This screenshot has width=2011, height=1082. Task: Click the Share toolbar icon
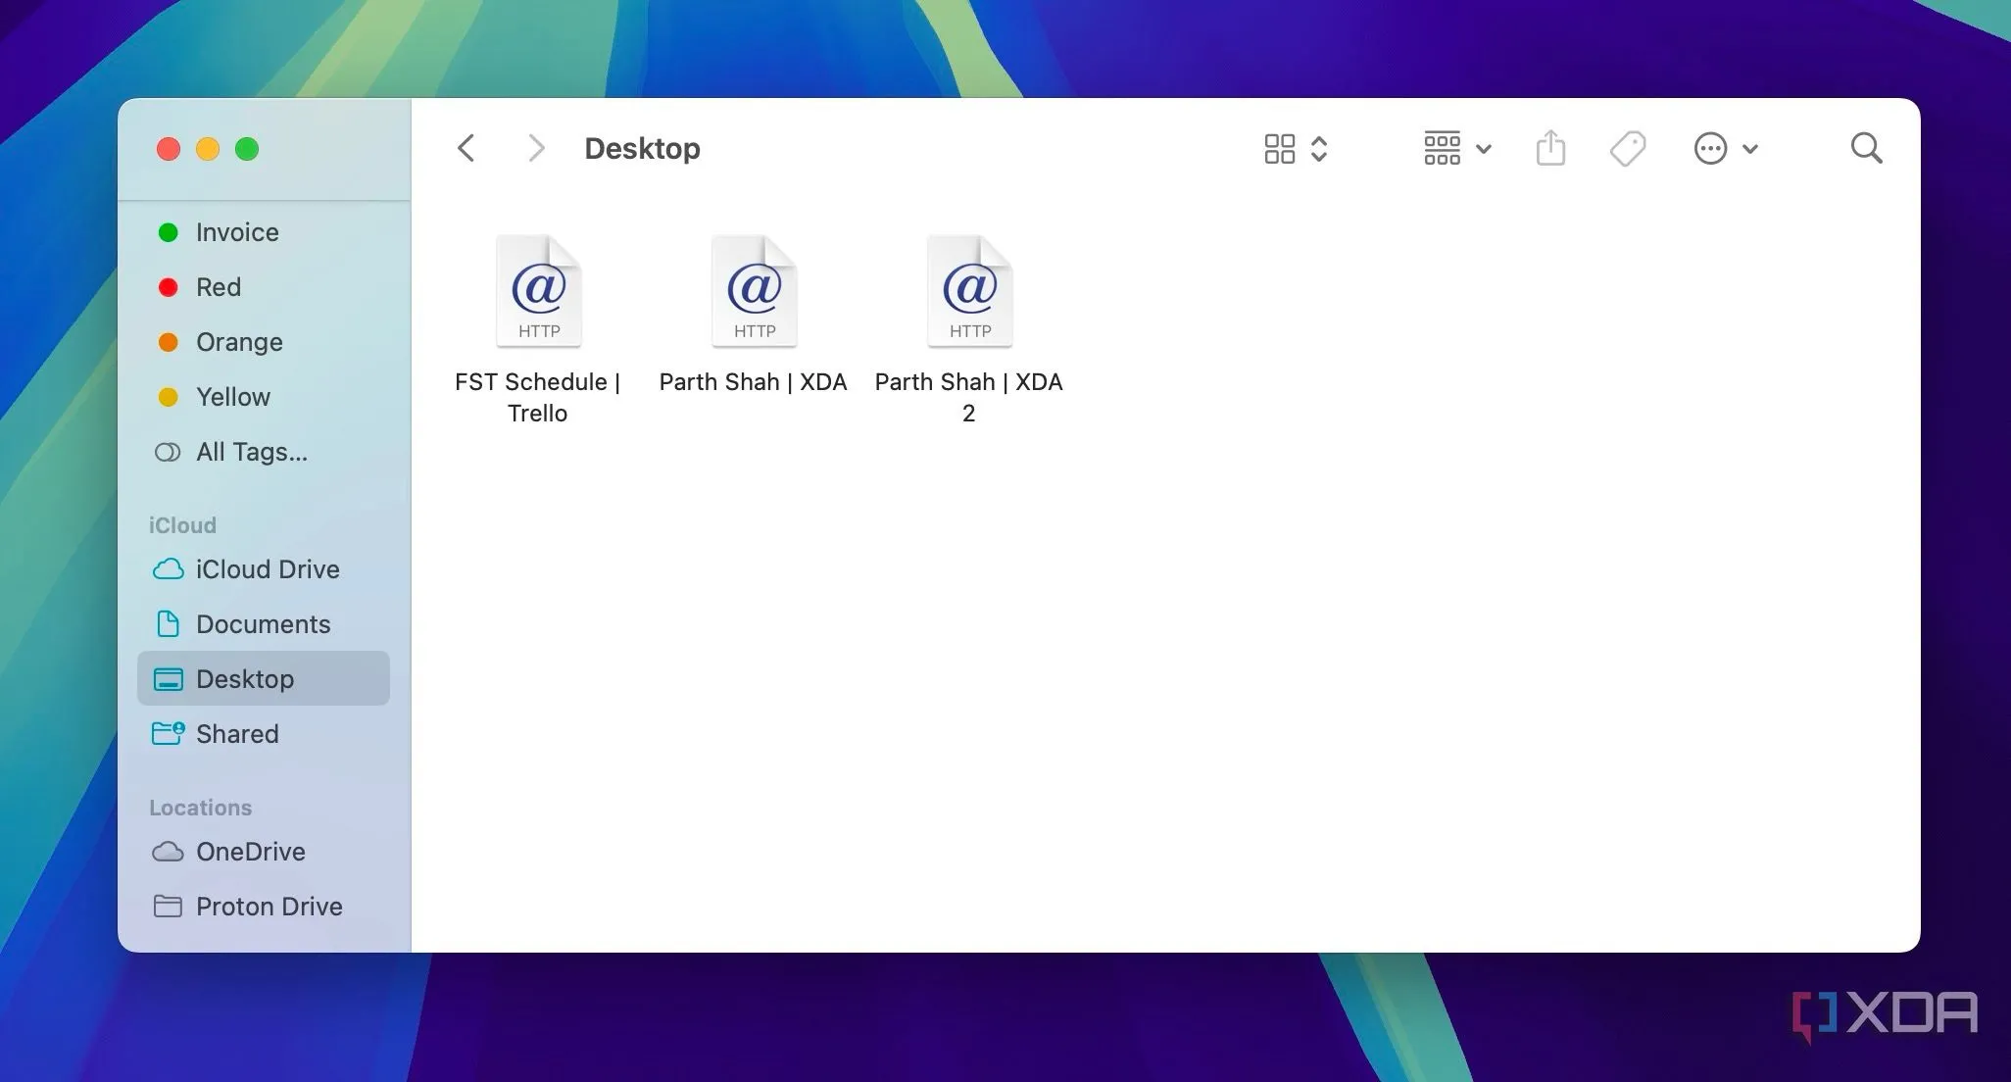(x=1550, y=148)
